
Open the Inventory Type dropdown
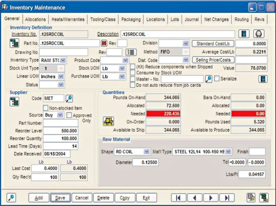pyautogui.click(x=63, y=60)
